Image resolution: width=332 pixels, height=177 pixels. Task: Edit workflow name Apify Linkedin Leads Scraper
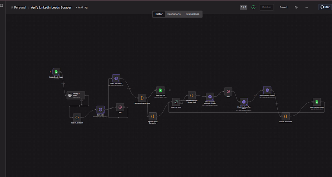click(x=51, y=8)
